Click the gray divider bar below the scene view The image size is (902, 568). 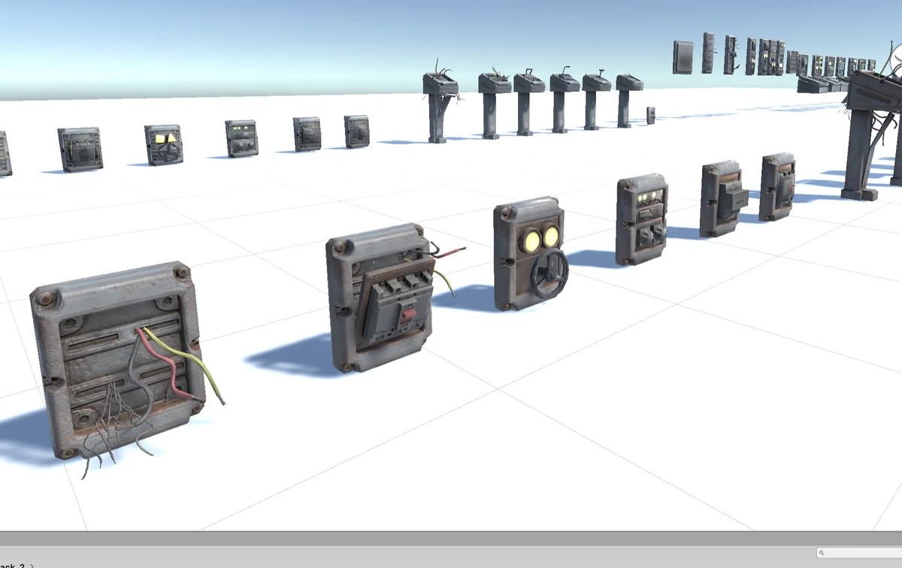pos(451,538)
